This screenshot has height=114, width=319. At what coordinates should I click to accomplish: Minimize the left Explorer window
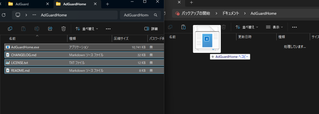point(132,2)
